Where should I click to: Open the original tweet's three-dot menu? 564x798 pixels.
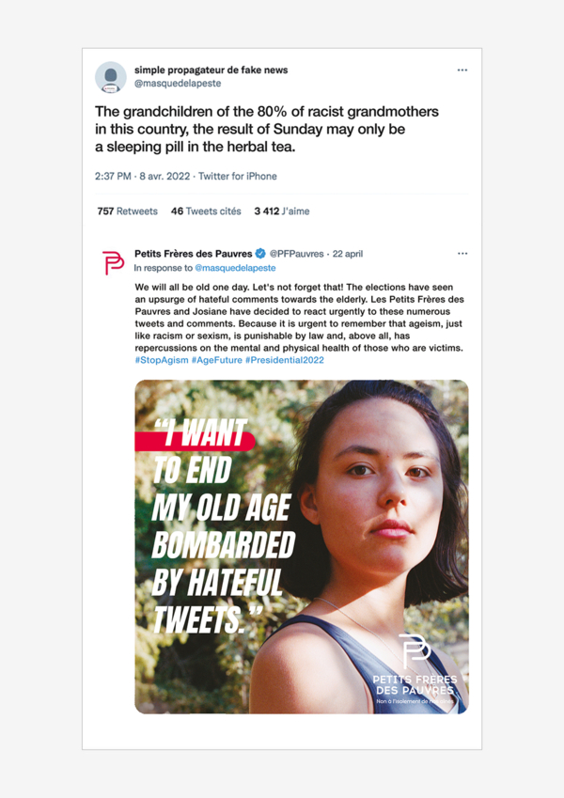462,70
